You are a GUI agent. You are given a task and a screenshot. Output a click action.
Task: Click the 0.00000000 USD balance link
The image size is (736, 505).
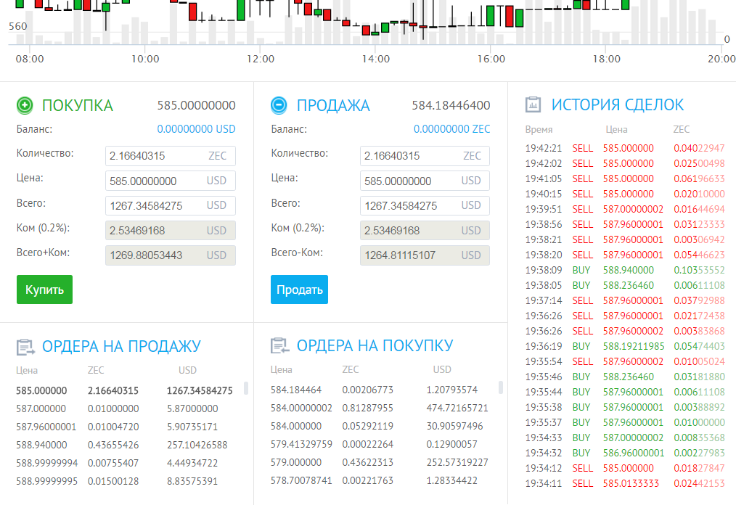196,129
